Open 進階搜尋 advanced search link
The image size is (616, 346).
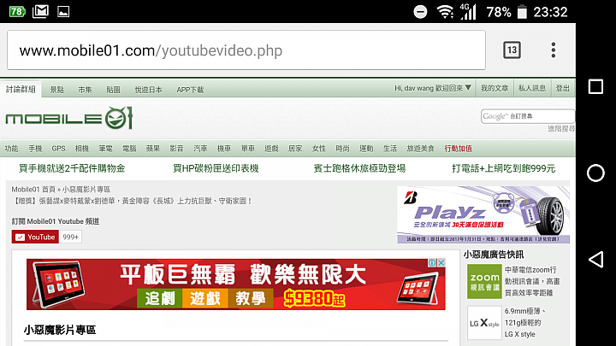point(561,129)
